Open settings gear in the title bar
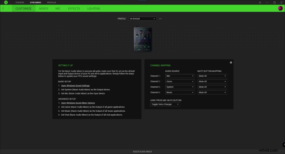Viewport: 285px width, 154px height. tap(260, 3)
